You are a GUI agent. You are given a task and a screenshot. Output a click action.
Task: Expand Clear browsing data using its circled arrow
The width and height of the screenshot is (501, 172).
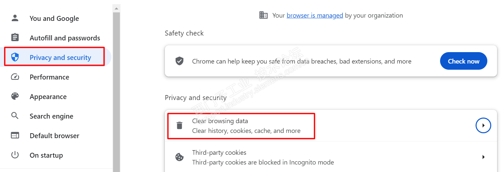[x=483, y=125]
